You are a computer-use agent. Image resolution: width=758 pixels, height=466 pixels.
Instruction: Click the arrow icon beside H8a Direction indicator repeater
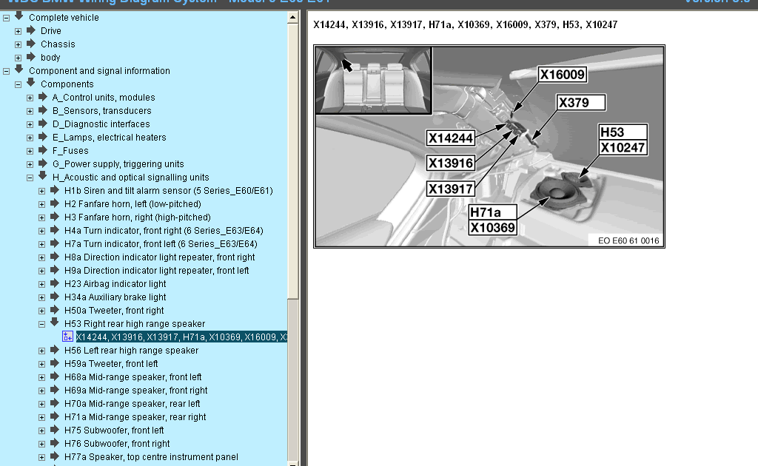click(x=55, y=257)
